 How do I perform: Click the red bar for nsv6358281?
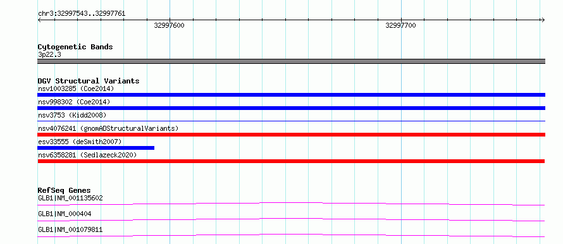(291, 161)
